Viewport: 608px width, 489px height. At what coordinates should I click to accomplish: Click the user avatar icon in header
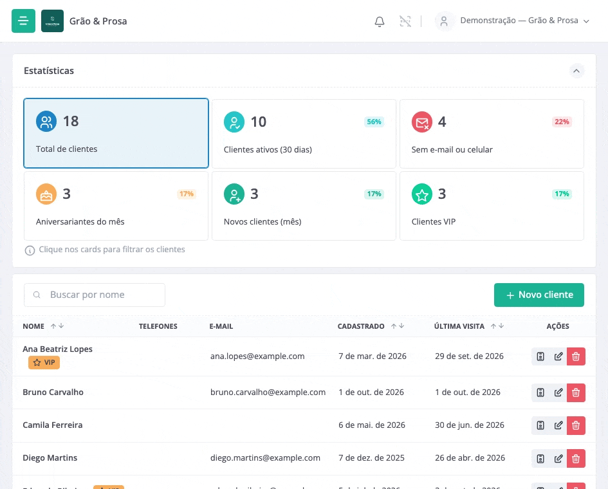[444, 21]
